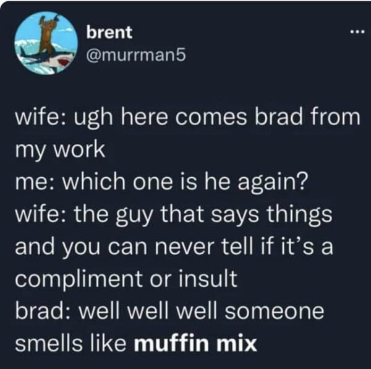Click the line "wife: the guy that says things"
The width and height of the screenshot is (371, 369).
(x=174, y=215)
